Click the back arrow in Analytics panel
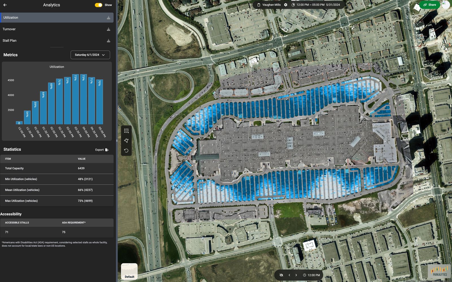This screenshot has height=282, width=452. point(5,5)
